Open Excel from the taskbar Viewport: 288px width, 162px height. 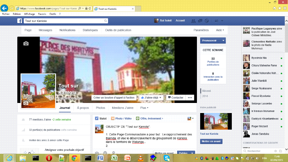pyautogui.click(x=114, y=158)
